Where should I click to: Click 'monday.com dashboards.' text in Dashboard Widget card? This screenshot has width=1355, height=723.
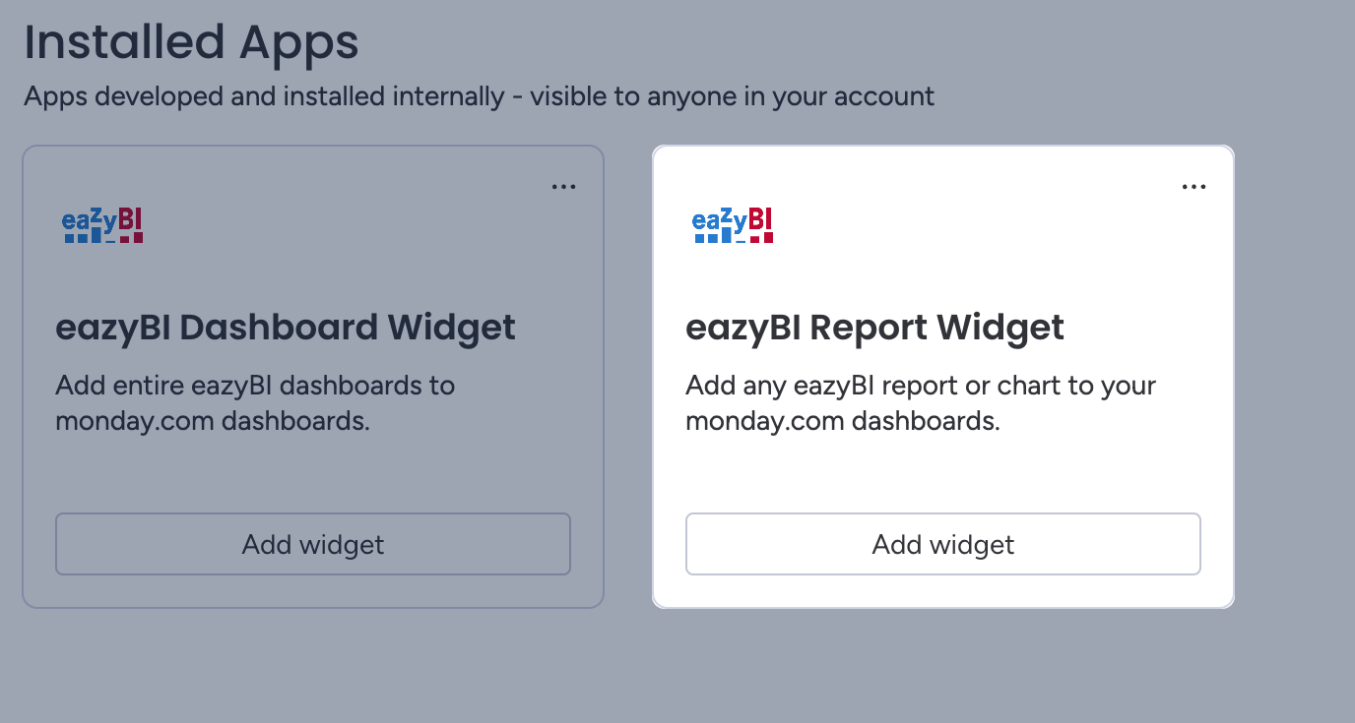213,421
